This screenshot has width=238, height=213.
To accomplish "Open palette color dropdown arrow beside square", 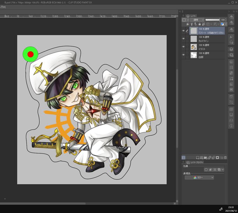I will click(188, 20).
